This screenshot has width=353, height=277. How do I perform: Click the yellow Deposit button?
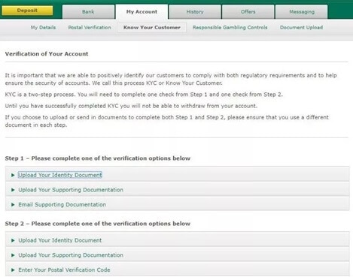27,11
